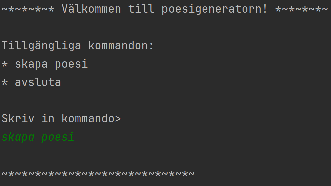Click the word "Tillgängliga"
Viewport: 331px width, 186px height.
pos(41,46)
